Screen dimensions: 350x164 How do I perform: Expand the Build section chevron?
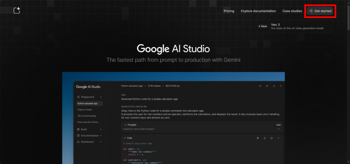coord(101,129)
